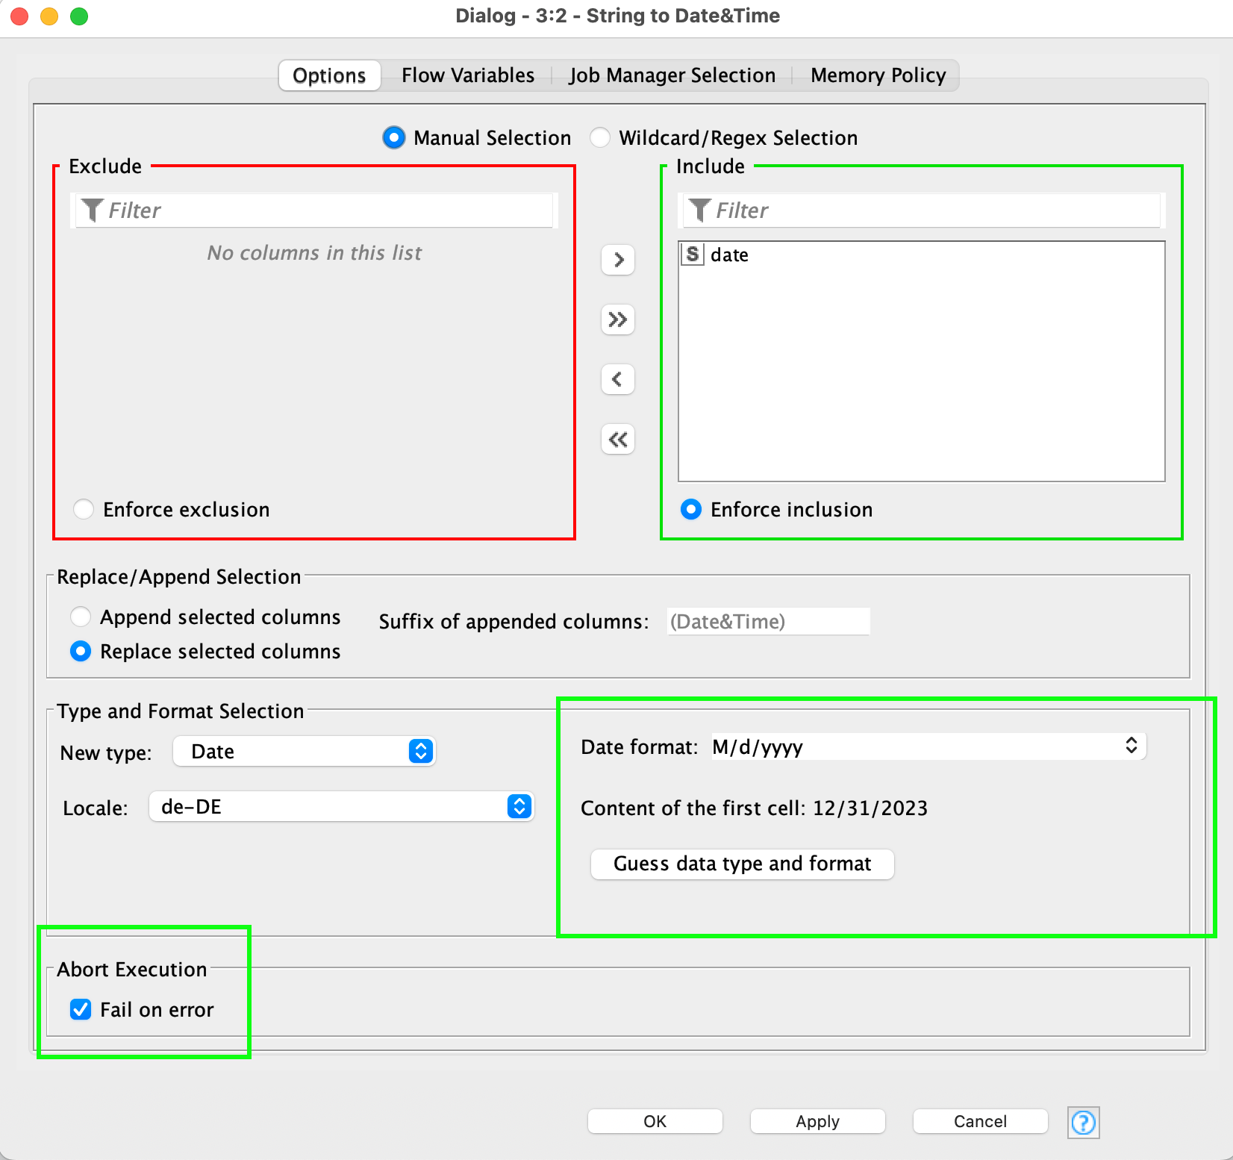
Task: Expand the Locale de-DE dropdown
Action: pos(342,807)
